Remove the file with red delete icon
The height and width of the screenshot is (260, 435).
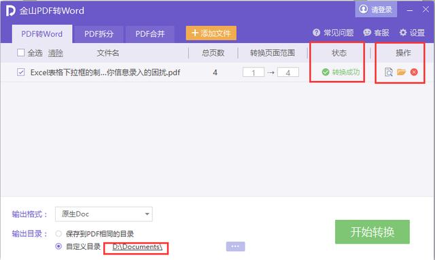pos(414,72)
